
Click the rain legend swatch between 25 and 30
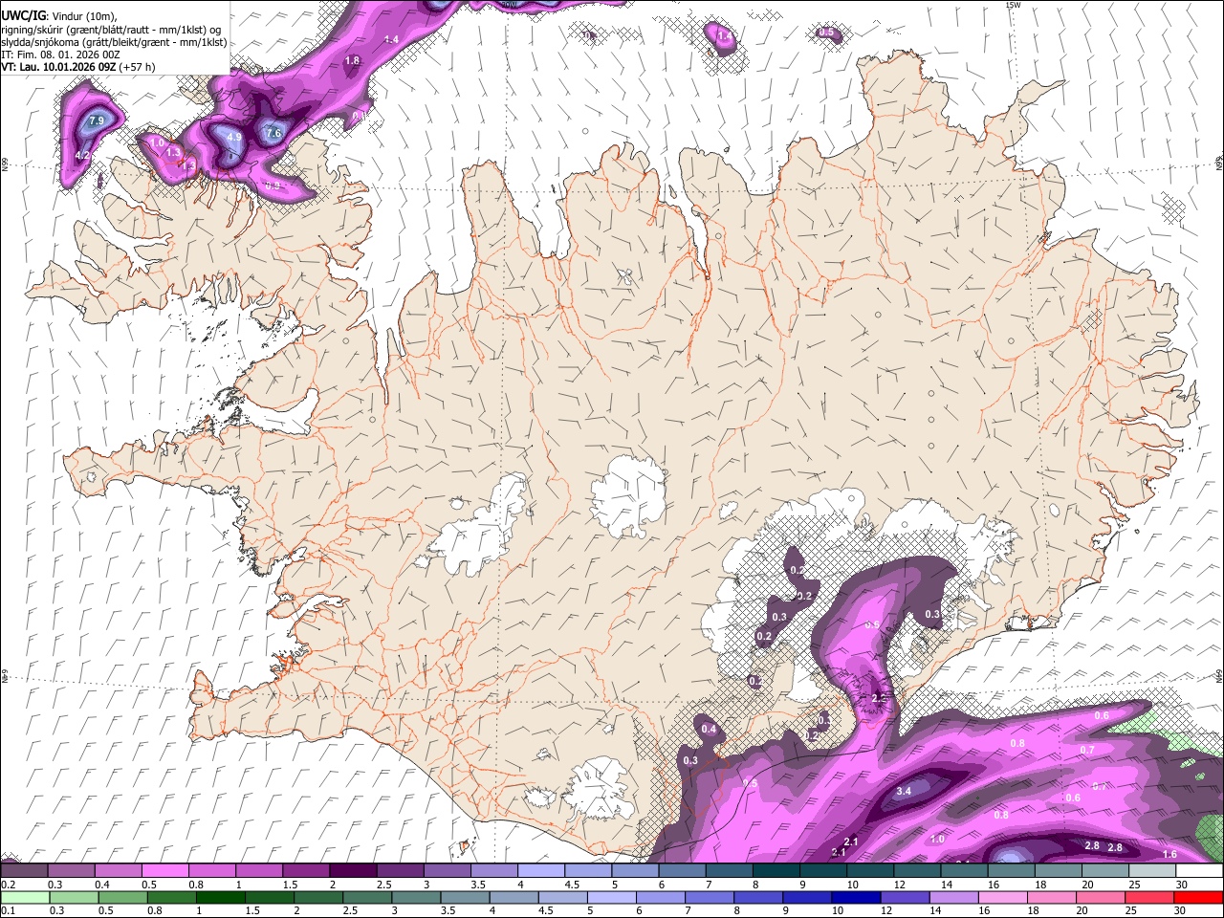click(1150, 897)
